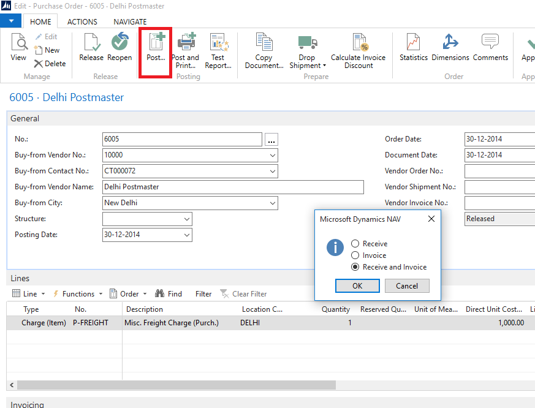Image resolution: width=535 pixels, height=408 pixels.
Task: Select the Invoice radio option
Action: point(355,255)
